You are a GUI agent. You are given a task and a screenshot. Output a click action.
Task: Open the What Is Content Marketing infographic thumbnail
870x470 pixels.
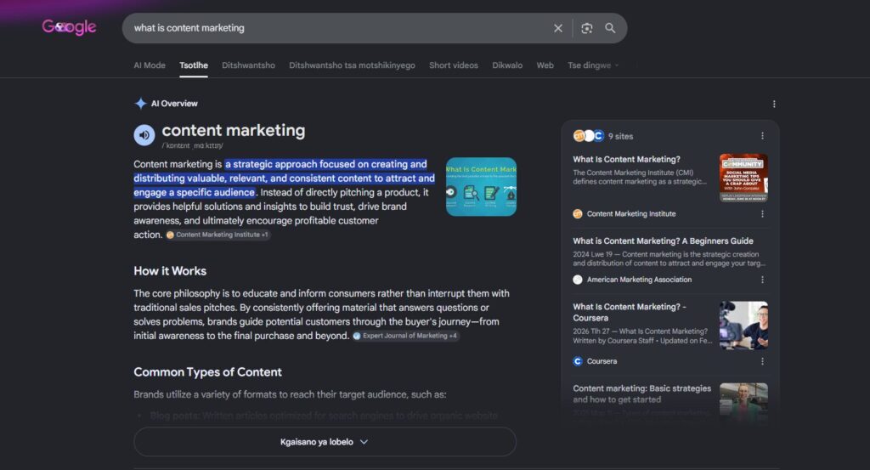(481, 187)
